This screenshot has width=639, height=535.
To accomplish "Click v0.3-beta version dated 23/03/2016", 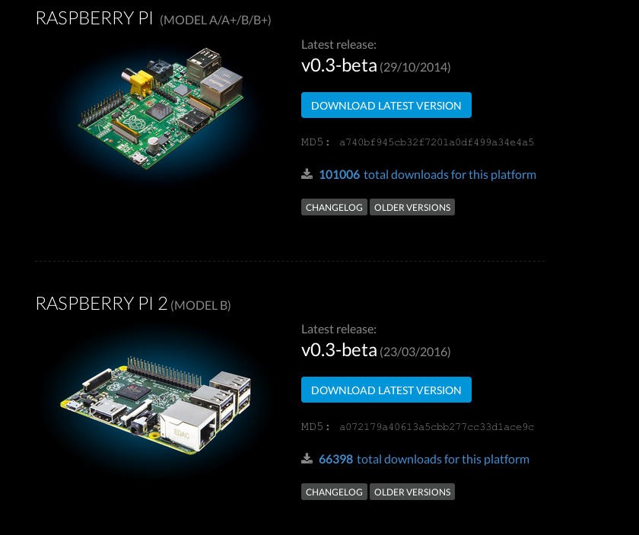I will click(339, 350).
